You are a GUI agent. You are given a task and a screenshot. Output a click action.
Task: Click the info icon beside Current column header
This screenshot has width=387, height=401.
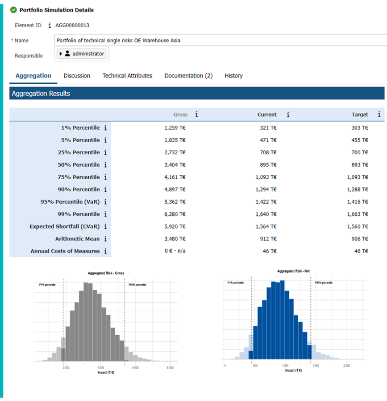(288, 115)
